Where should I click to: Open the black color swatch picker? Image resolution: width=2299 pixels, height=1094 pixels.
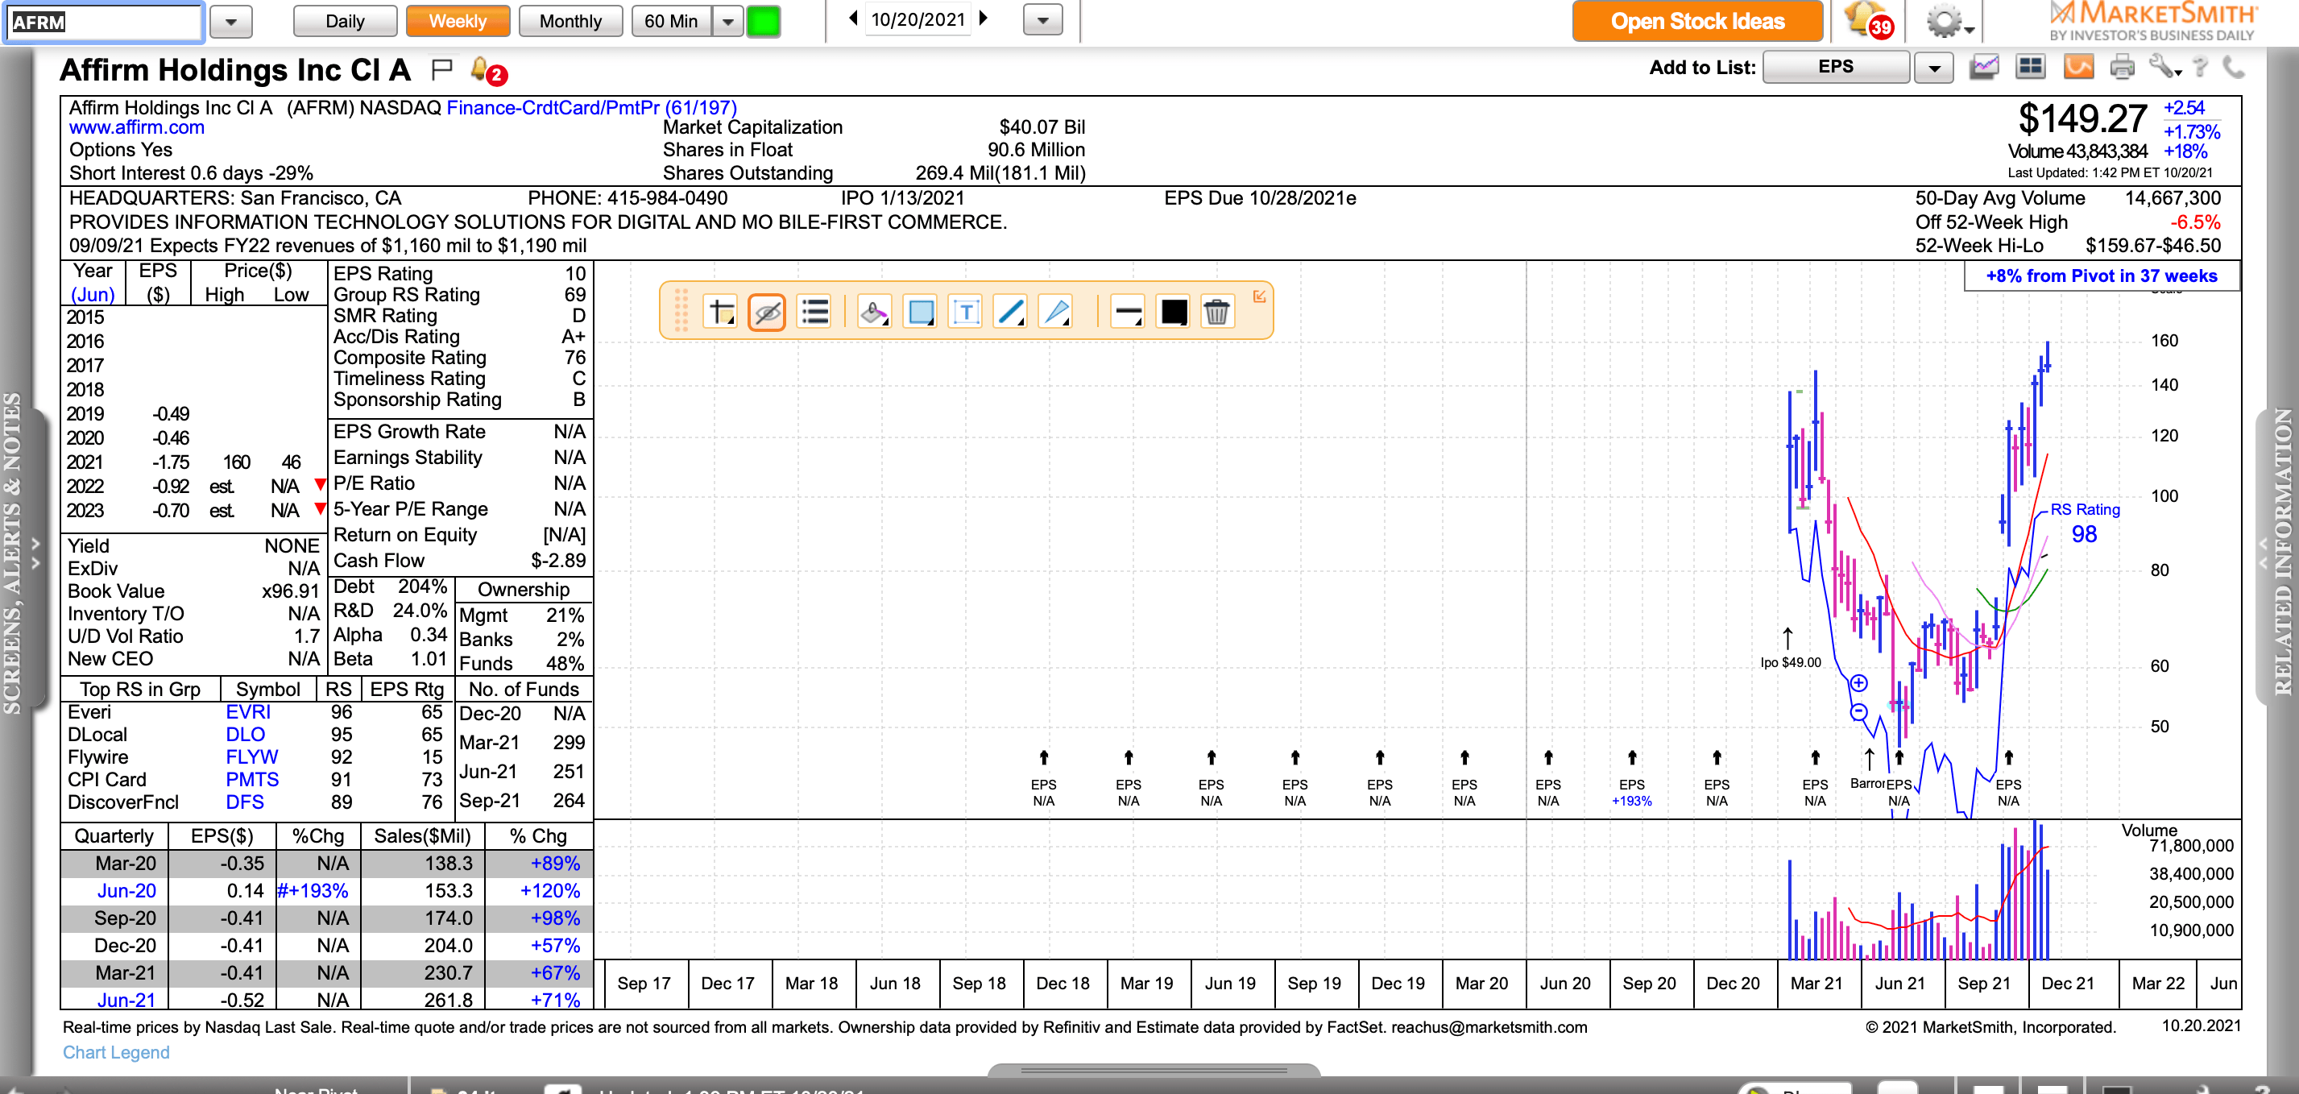(x=1174, y=313)
